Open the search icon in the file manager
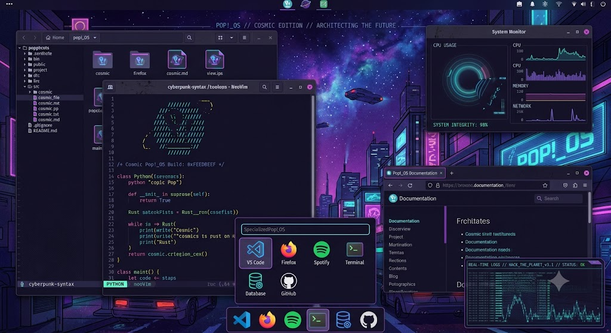 coord(189,38)
